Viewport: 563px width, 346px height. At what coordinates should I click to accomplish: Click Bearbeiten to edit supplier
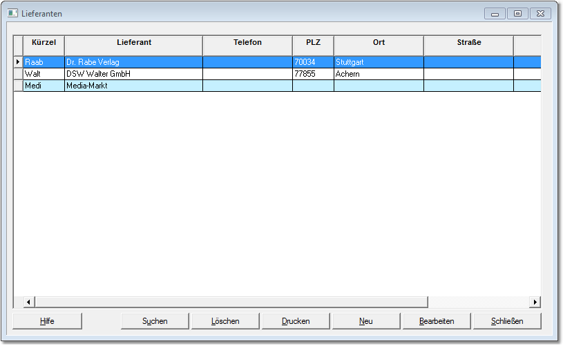tap(437, 321)
